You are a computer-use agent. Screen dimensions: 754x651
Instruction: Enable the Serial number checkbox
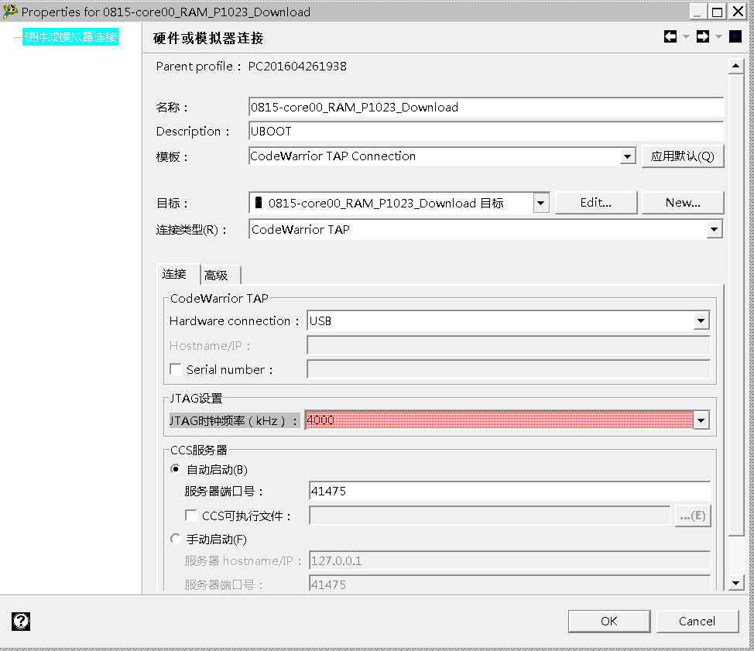[x=176, y=369]
